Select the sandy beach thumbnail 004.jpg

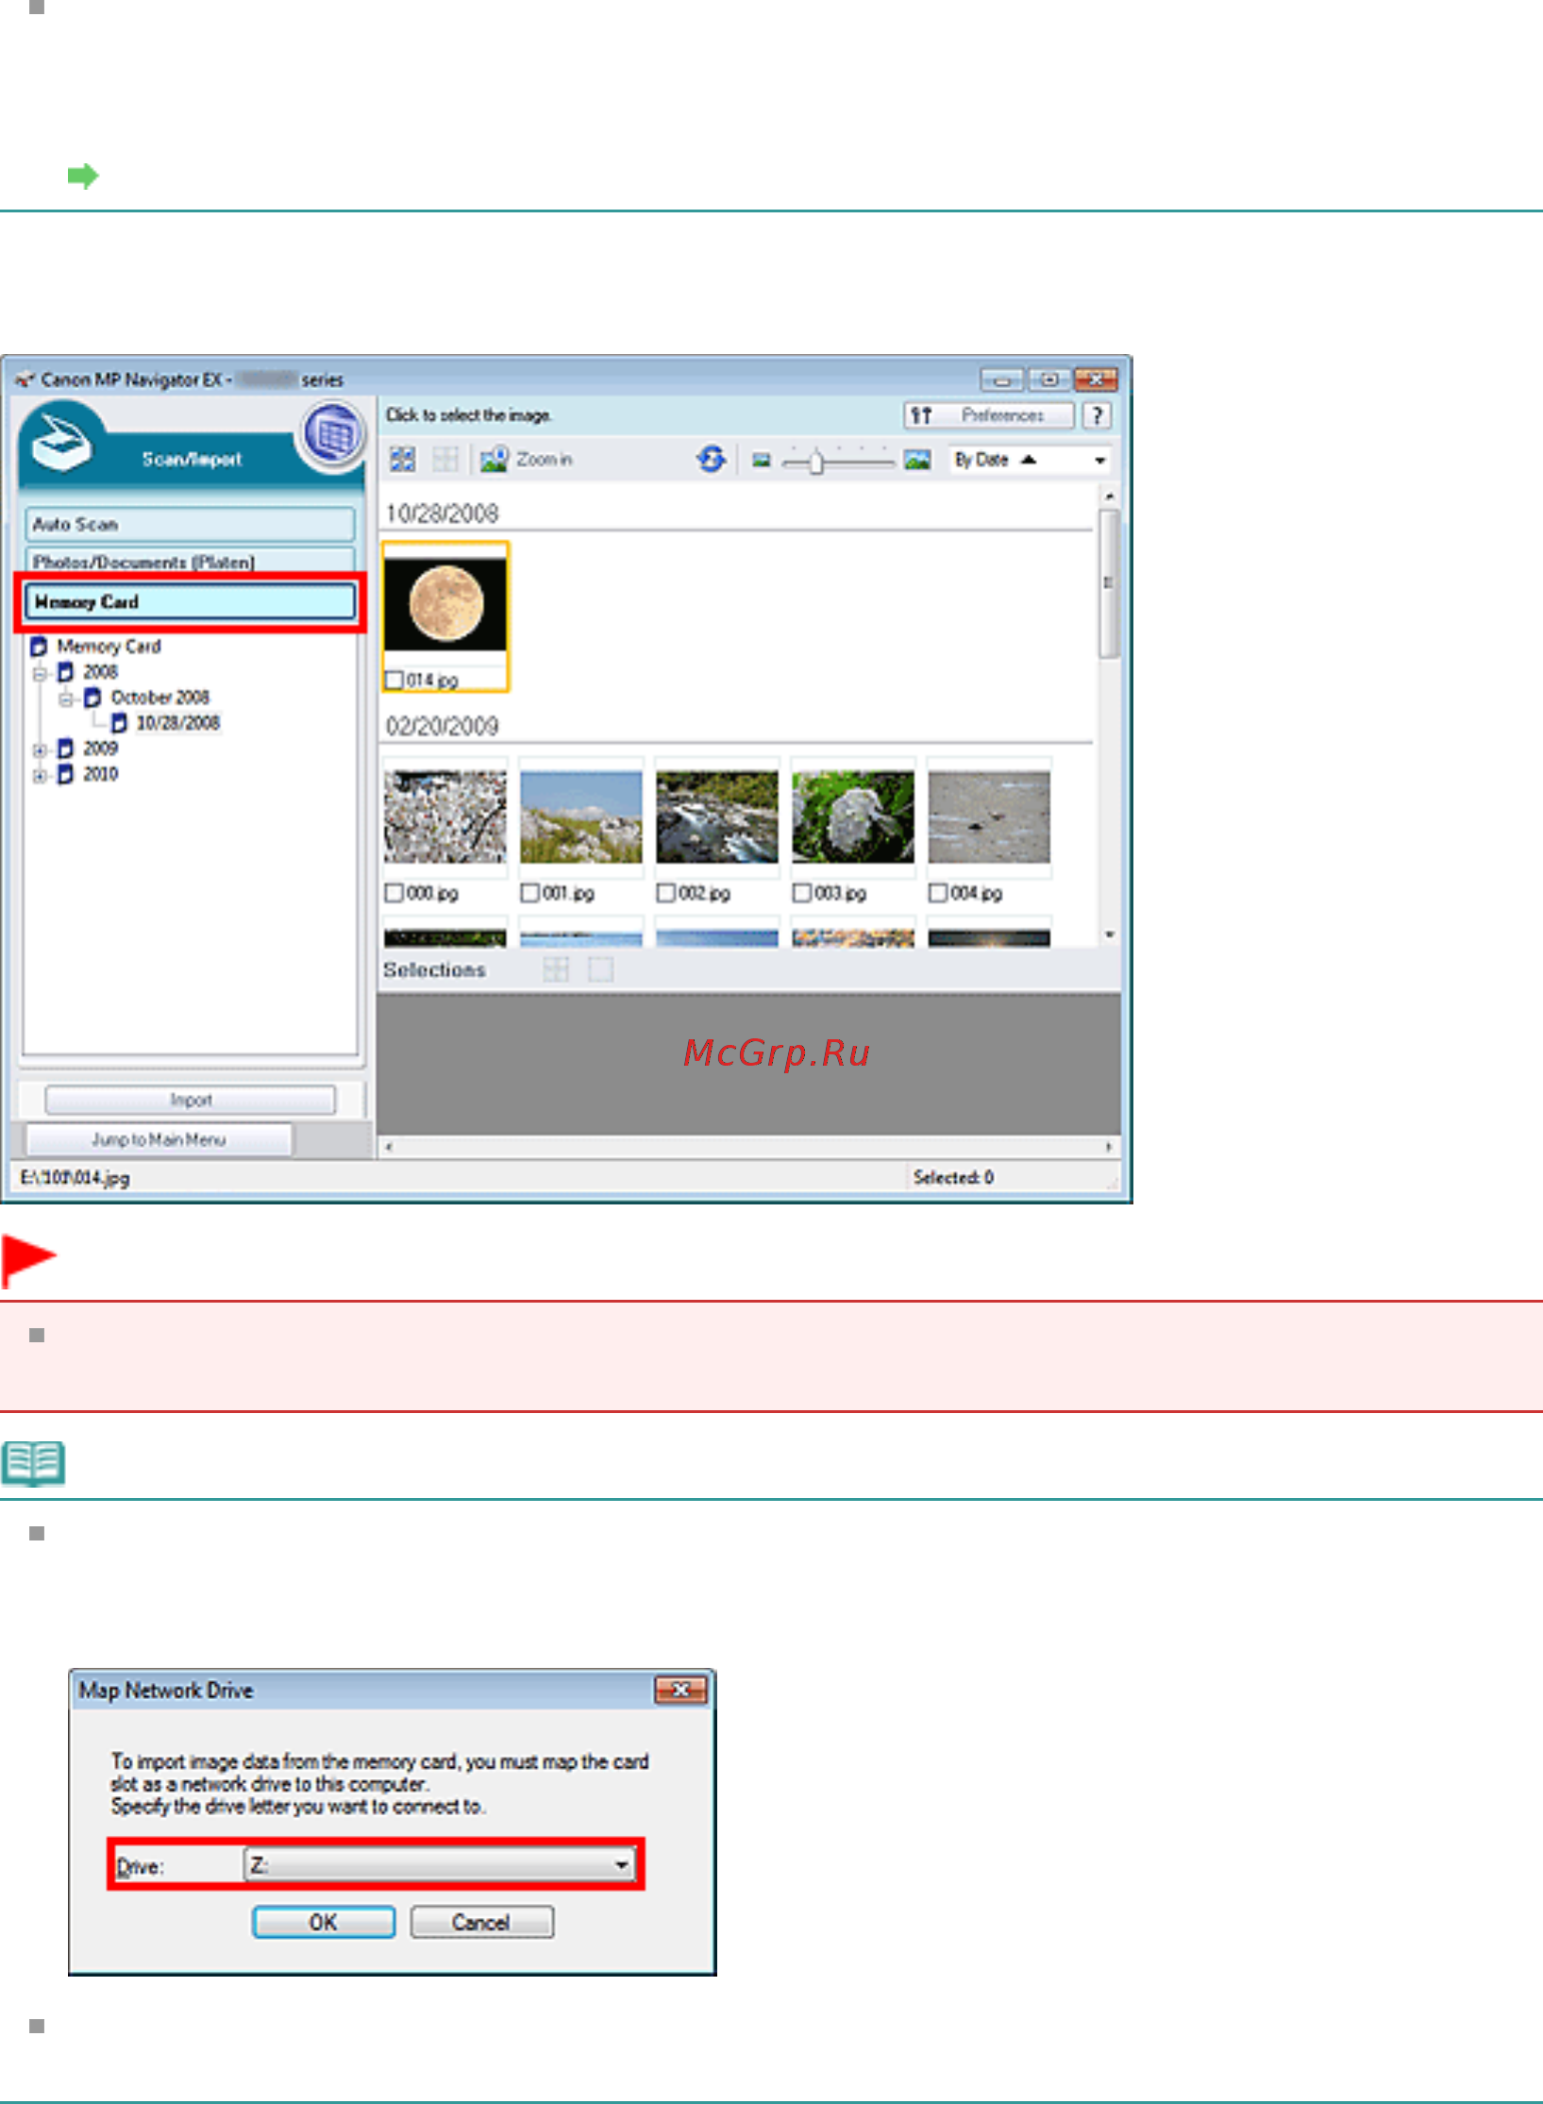tap(989, 817)
